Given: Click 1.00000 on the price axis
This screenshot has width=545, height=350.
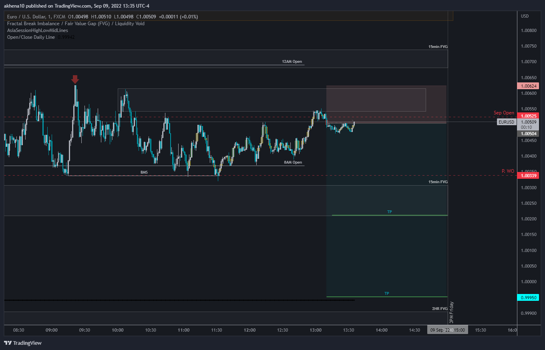Looking at the screenshot, I should click(x=528, y=282).
